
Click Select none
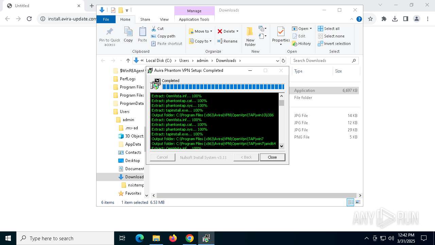pos(331,36)
